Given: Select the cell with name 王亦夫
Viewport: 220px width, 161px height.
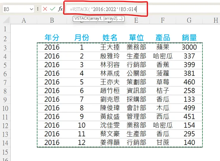Looking at the screenshot, I should [110, 82].
